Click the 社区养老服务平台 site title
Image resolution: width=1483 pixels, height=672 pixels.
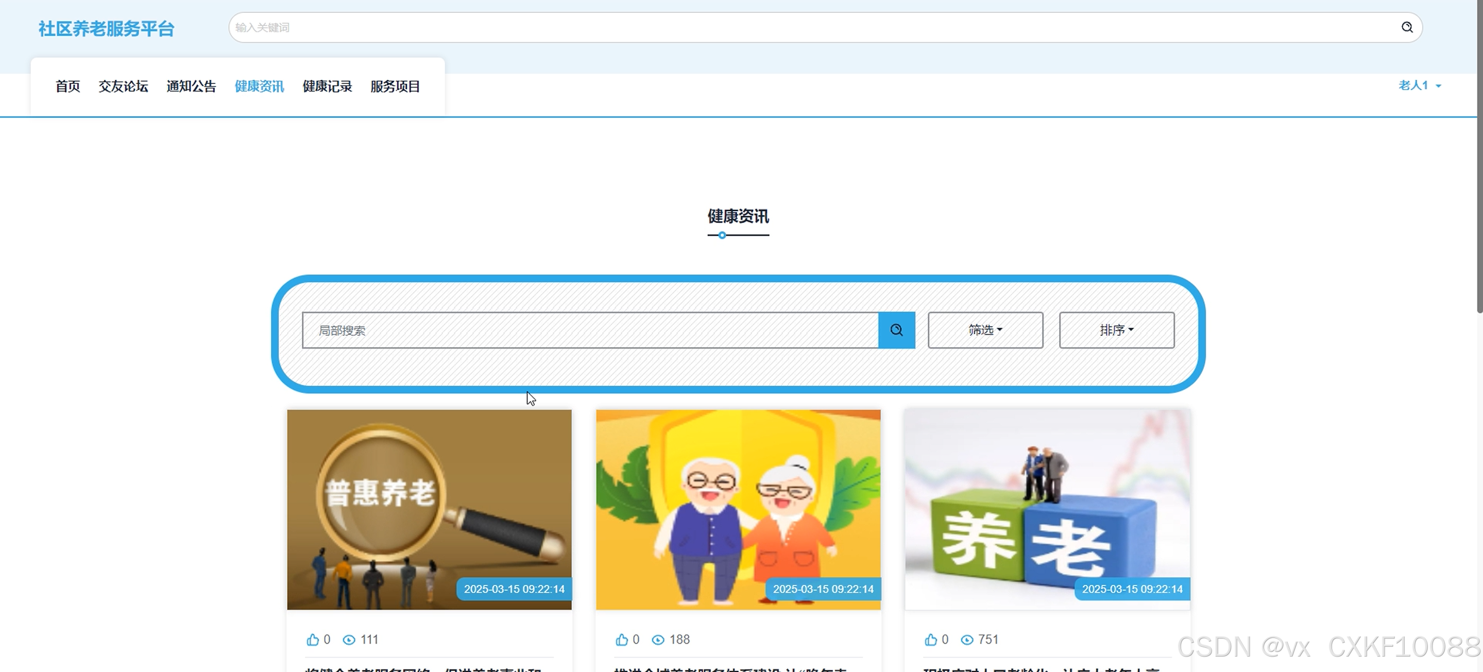tap(107, 29)
